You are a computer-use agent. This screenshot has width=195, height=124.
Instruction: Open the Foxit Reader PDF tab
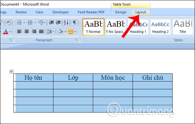(x=91, y=12)
